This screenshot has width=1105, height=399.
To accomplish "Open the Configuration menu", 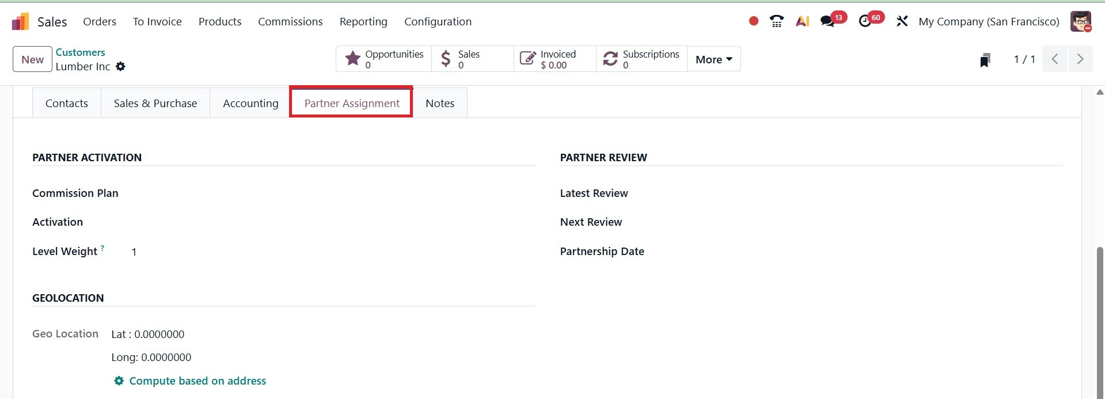I will coord(438,21).
